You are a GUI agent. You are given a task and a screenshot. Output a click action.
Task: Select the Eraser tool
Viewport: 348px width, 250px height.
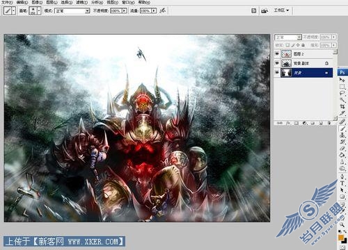[342, 149]
